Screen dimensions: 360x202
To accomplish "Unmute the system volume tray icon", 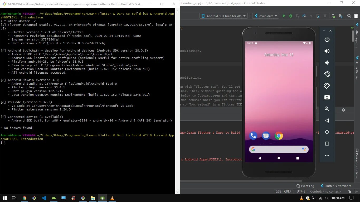I will pos(326,198).
